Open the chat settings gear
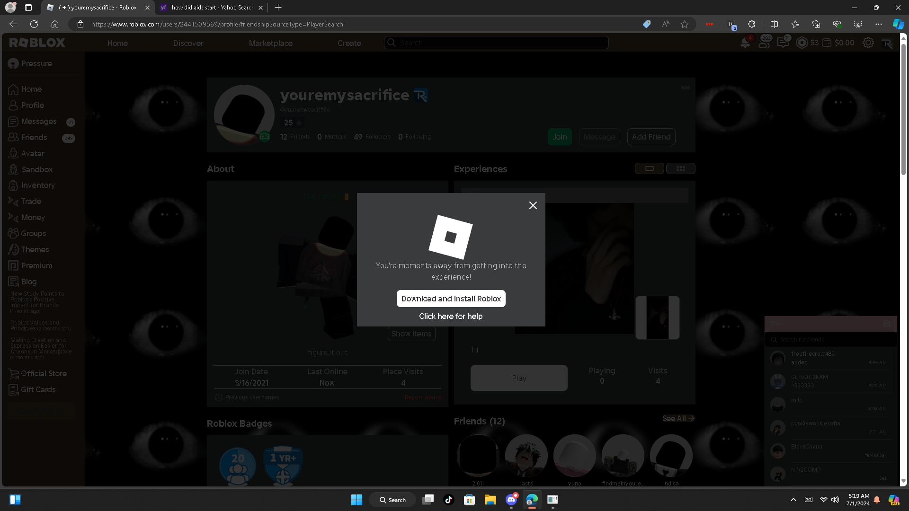 coord(887,324)
